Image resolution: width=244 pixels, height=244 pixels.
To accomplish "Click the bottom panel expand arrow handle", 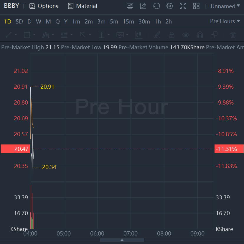I will click(x=122, y=240).
